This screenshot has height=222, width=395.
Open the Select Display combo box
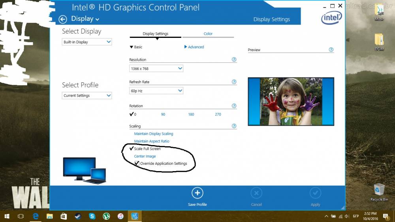[87, 42]
